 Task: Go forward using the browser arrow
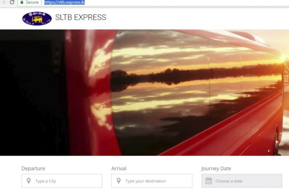[x=3, y=2]
